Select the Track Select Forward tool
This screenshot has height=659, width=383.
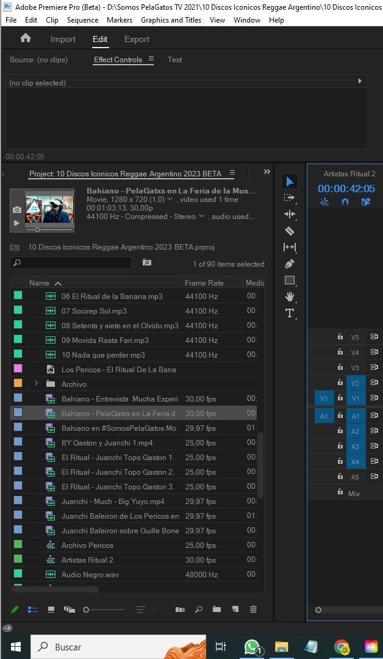(x=289, y=198)
